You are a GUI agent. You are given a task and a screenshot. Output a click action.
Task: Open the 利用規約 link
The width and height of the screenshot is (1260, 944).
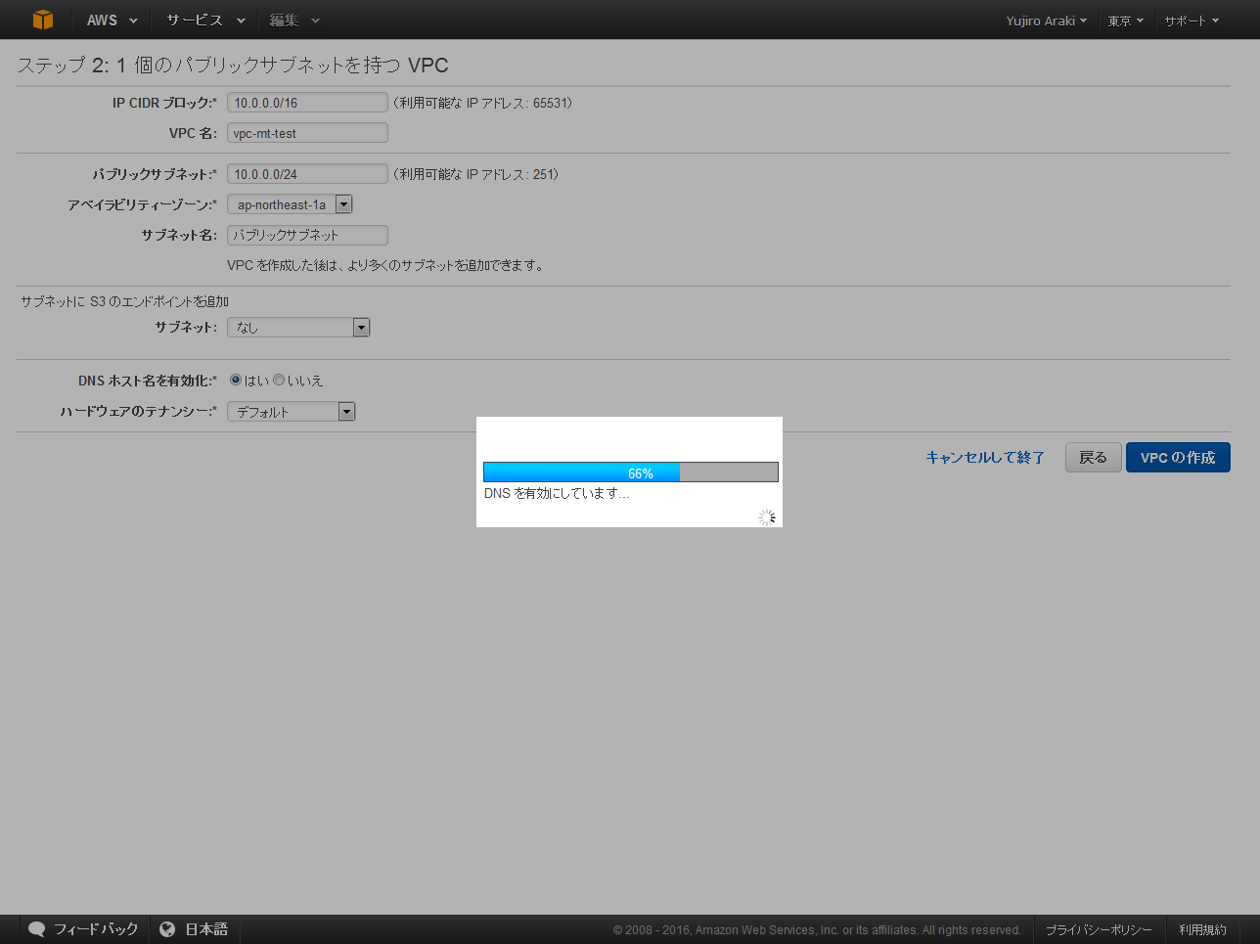click(x=1202, y=930)
